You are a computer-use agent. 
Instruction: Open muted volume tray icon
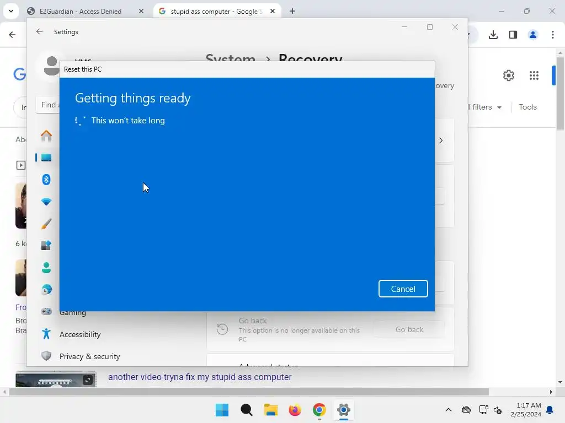click(498, 410)
